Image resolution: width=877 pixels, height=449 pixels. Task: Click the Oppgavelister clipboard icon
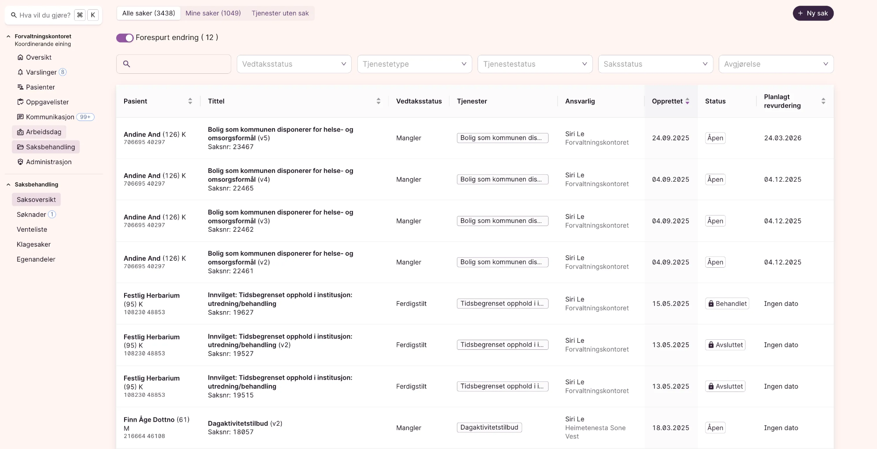[20, 102]
